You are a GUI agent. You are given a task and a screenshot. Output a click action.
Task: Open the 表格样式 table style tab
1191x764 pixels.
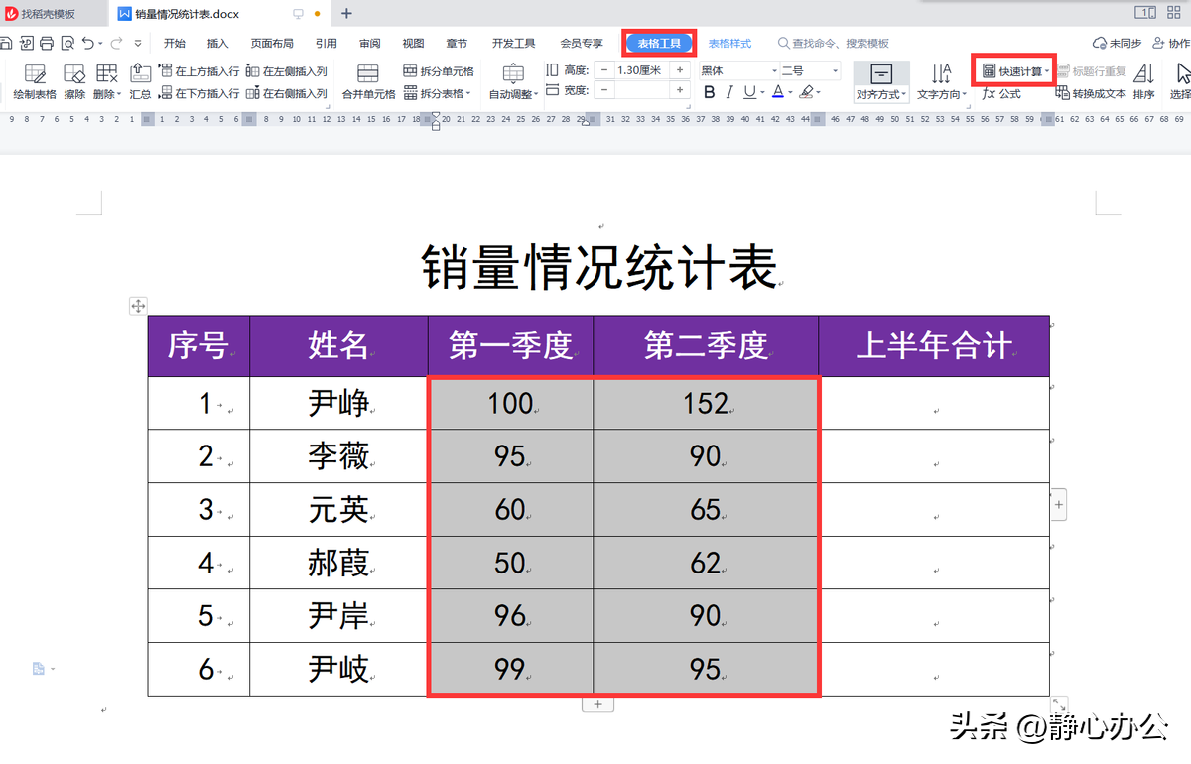(729, 43)
